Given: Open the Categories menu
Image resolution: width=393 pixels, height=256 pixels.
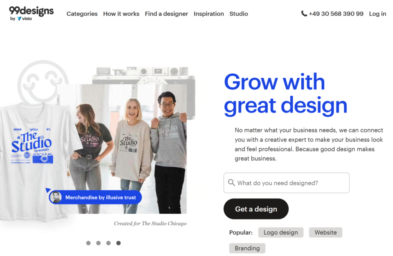Looking at the screenshot, I should coord(82,14).
